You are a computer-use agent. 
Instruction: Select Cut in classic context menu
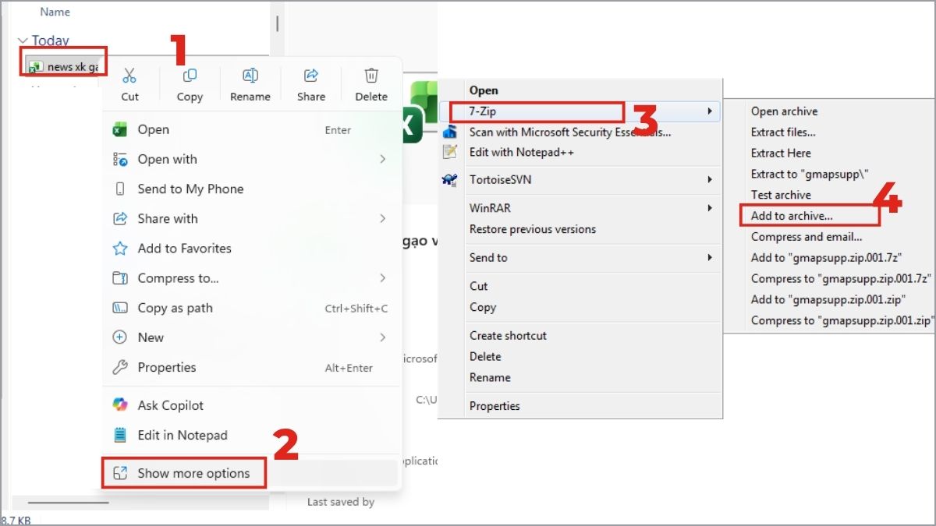pyautogui.click(x=478, y=287)
